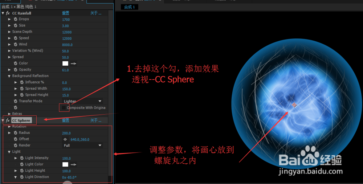This screenshot has width=363, height=184.
Task: Edit the Opacity value 61.0
Action: pos(65,70)
